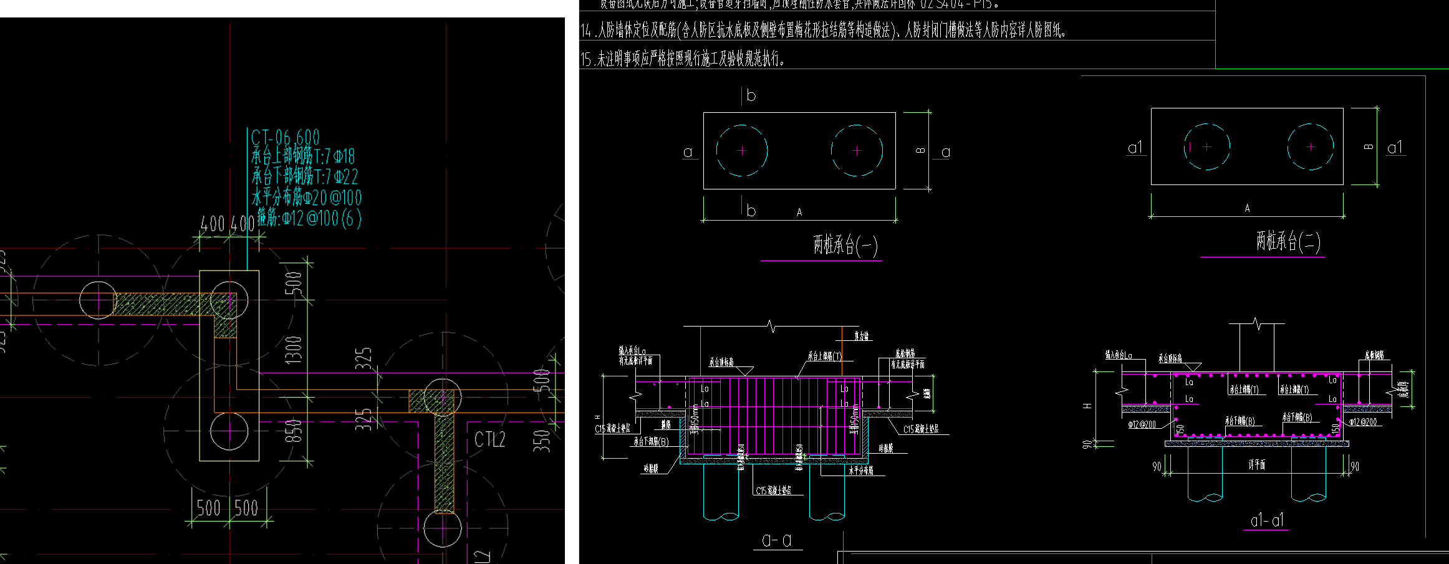The width and height of the screenshot is (1449, 564).
Task: Pick the left pile circle in 两桩承台(一)
Action: 742,150
